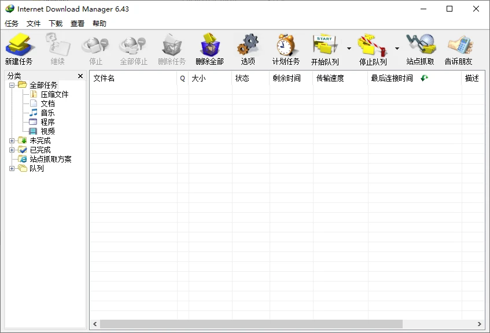Sort by 剩余时间 column header
The image size is (490, 333).
point(291,78)
